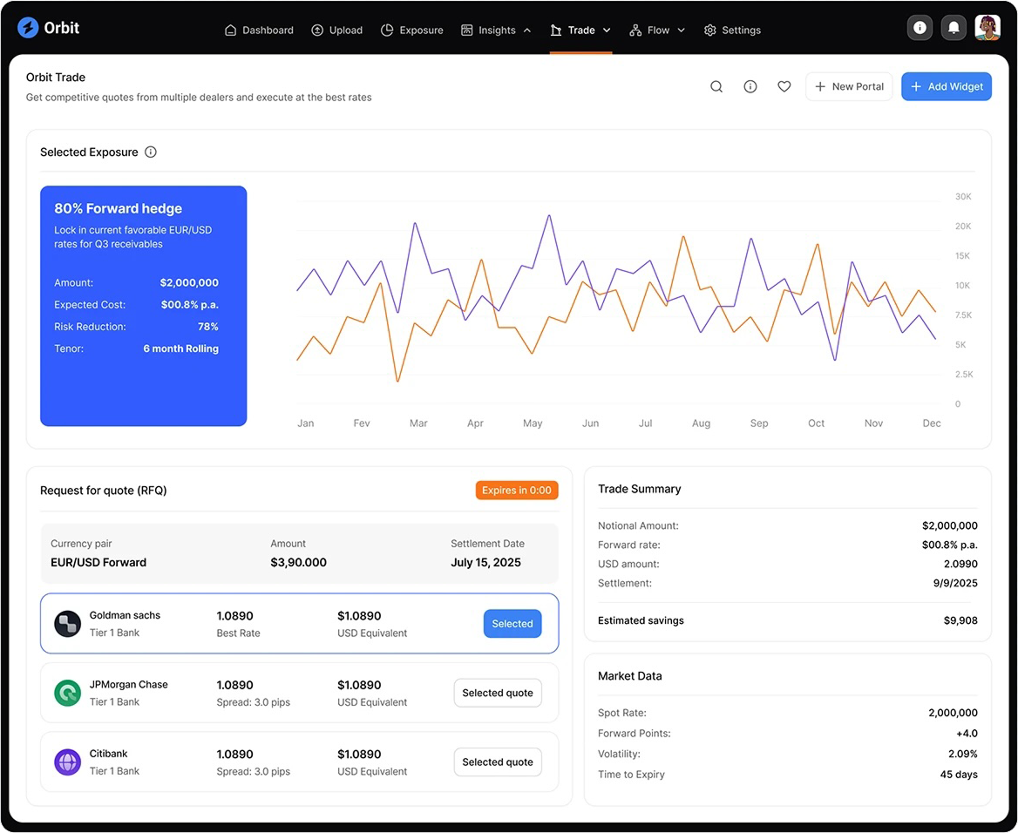Open the Exposure navigation item
Viewport: 1018px width, 833px height.
click(x=412, y=30)
